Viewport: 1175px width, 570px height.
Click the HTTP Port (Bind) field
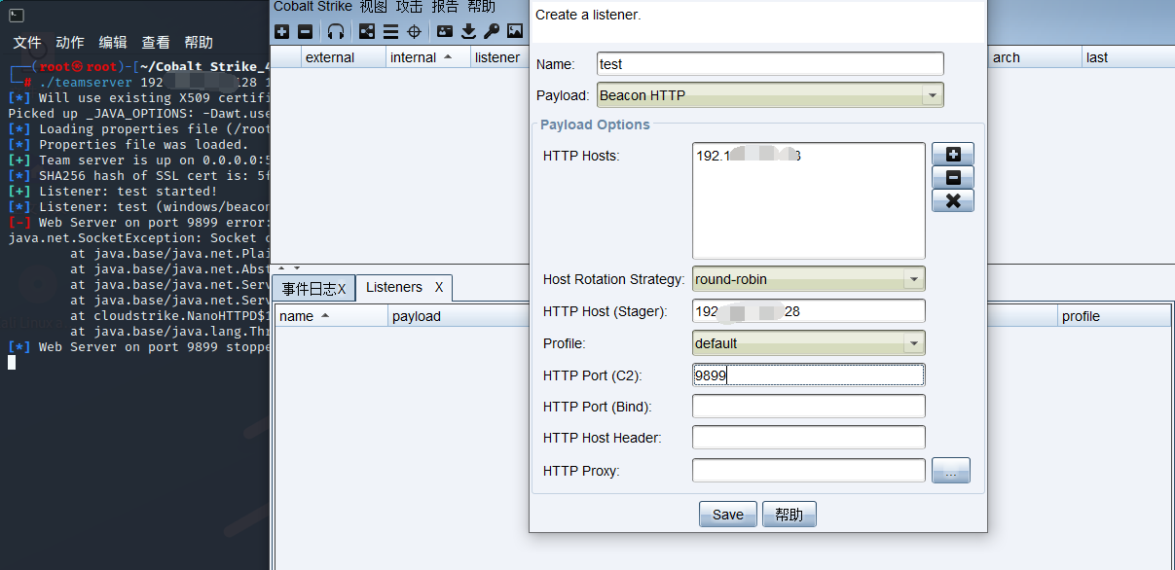tap(808, 407)
